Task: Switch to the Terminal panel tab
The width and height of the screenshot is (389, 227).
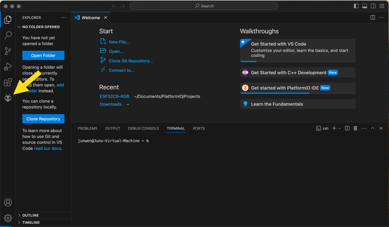Action: pos(176,128)
